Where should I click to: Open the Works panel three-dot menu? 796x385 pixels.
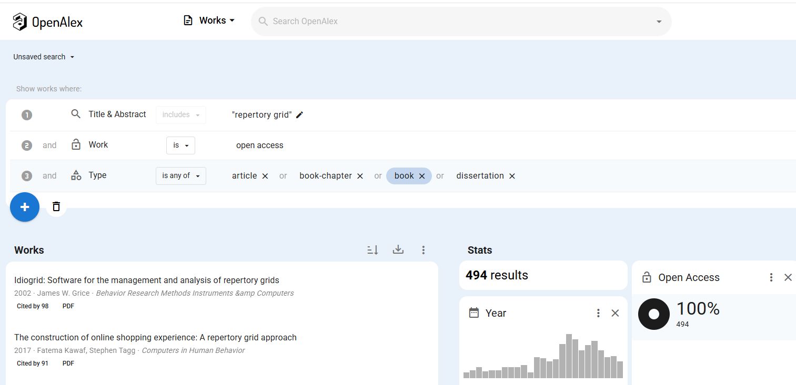(x=424, y=250)
